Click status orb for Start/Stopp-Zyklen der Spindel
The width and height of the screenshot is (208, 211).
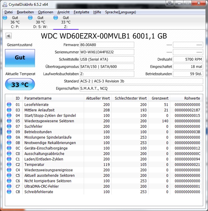click(9, 115)
